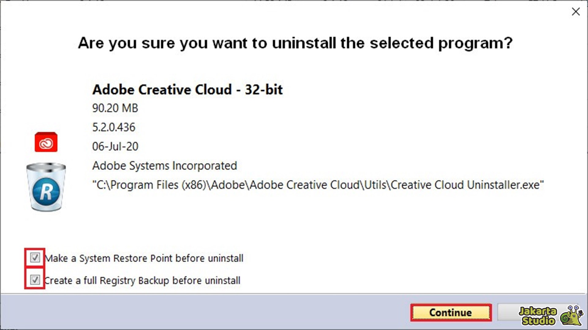
Task: Close the uninstall confirmation dialog
Action: point(575,12)
